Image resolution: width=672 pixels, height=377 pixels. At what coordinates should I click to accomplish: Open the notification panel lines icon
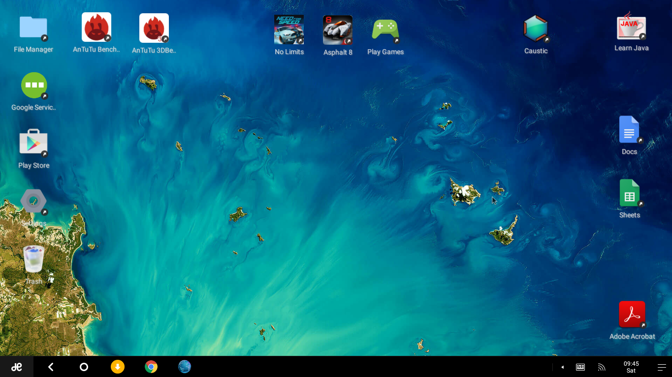coord(662,367)
